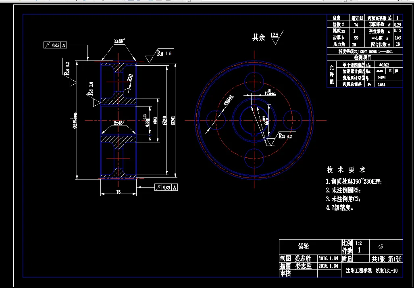Click the 单个齿距偏差 label

[356, 65]
